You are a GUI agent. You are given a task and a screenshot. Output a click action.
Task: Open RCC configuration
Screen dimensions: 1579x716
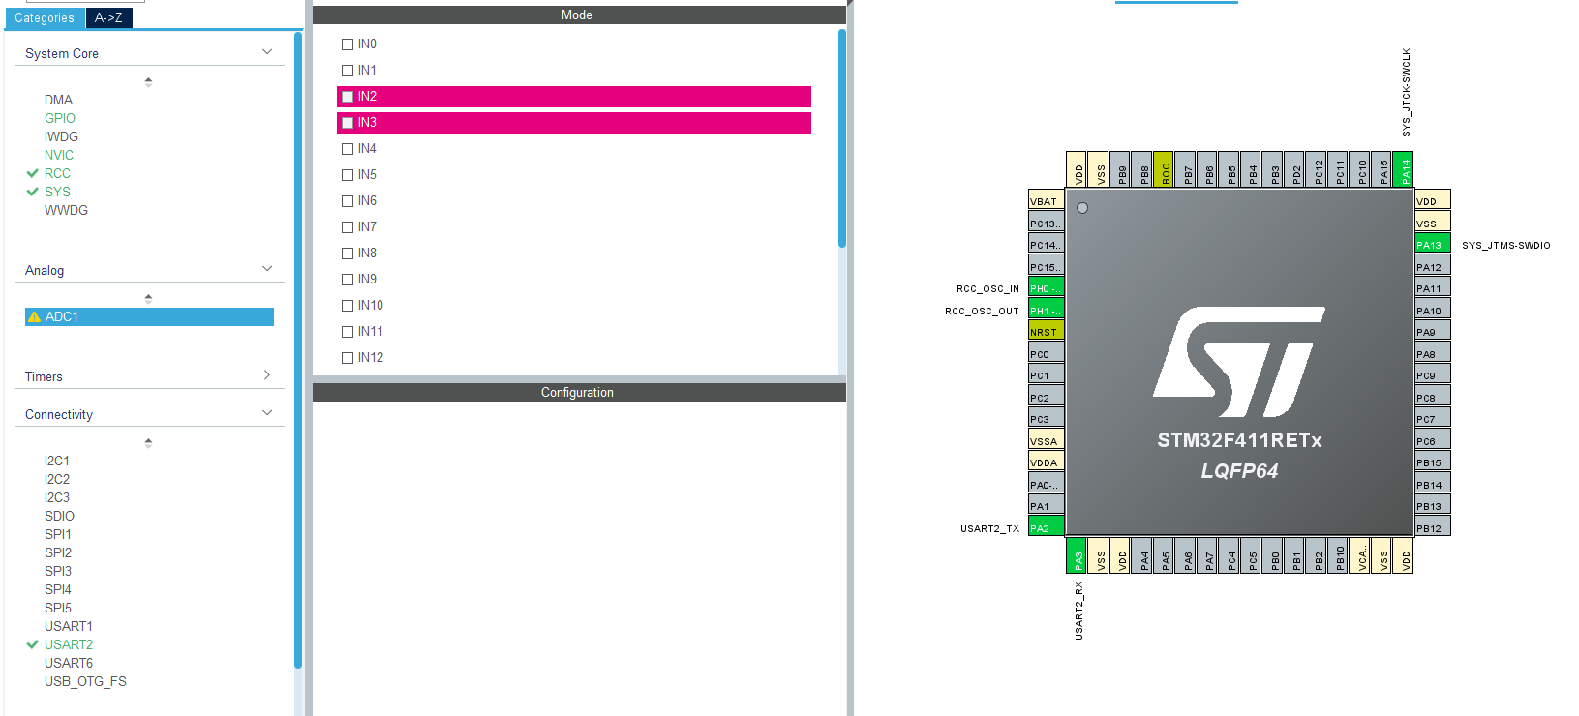[x=57, y=173]
